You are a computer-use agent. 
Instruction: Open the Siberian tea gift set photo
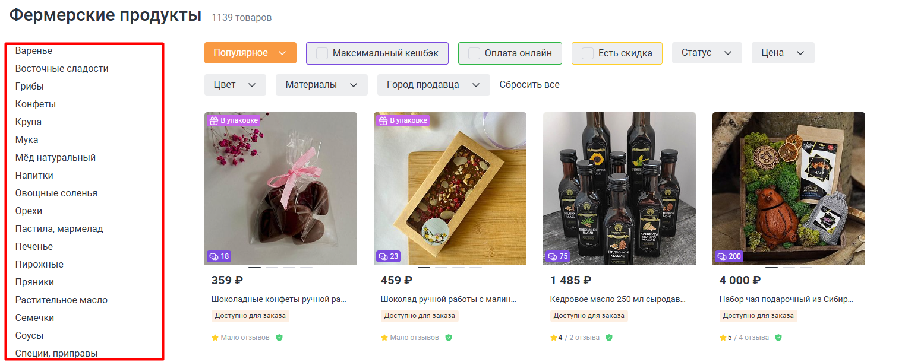(789, 188)
